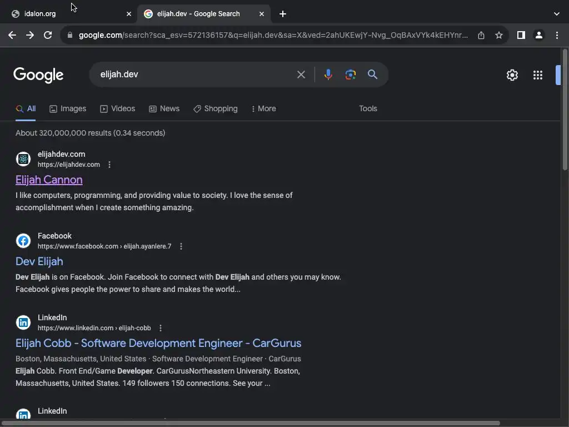This screenshot has height=427, width=569.
Task: Open options menu for Facebook result
Action: pos(181,246)
